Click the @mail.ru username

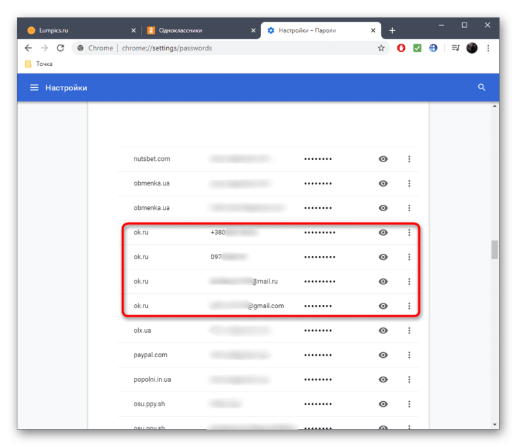tap(244, 282)
